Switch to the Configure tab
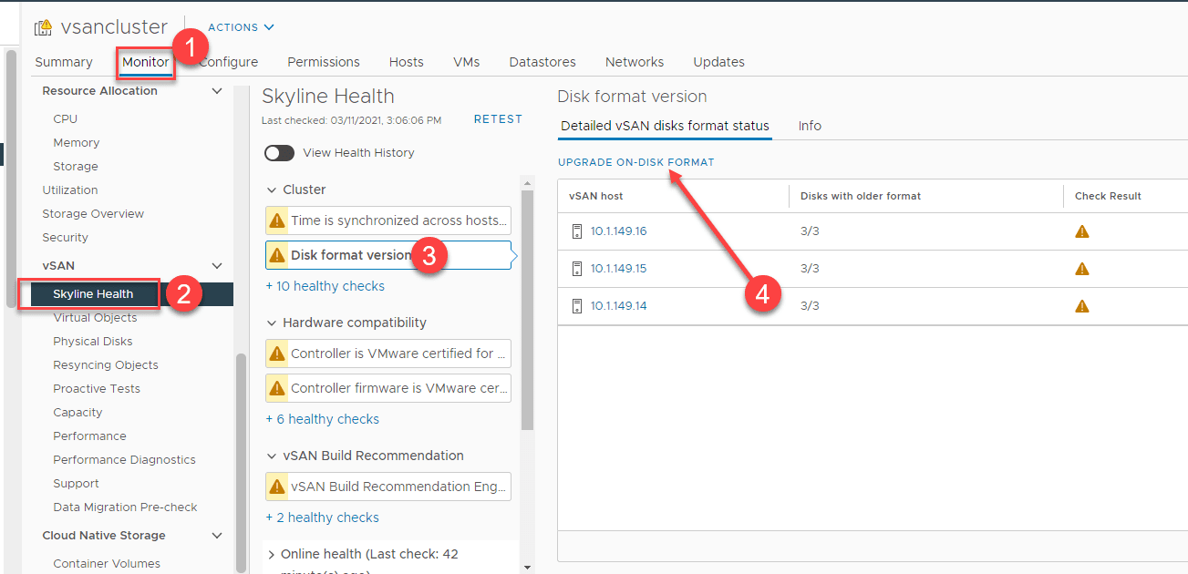Screen dimensions: 1188x574 tap(230, 62)
